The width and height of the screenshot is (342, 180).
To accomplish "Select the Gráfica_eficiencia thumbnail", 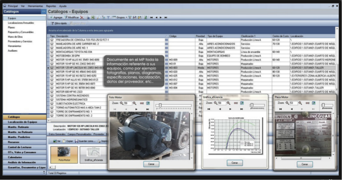I will point(93,155).
